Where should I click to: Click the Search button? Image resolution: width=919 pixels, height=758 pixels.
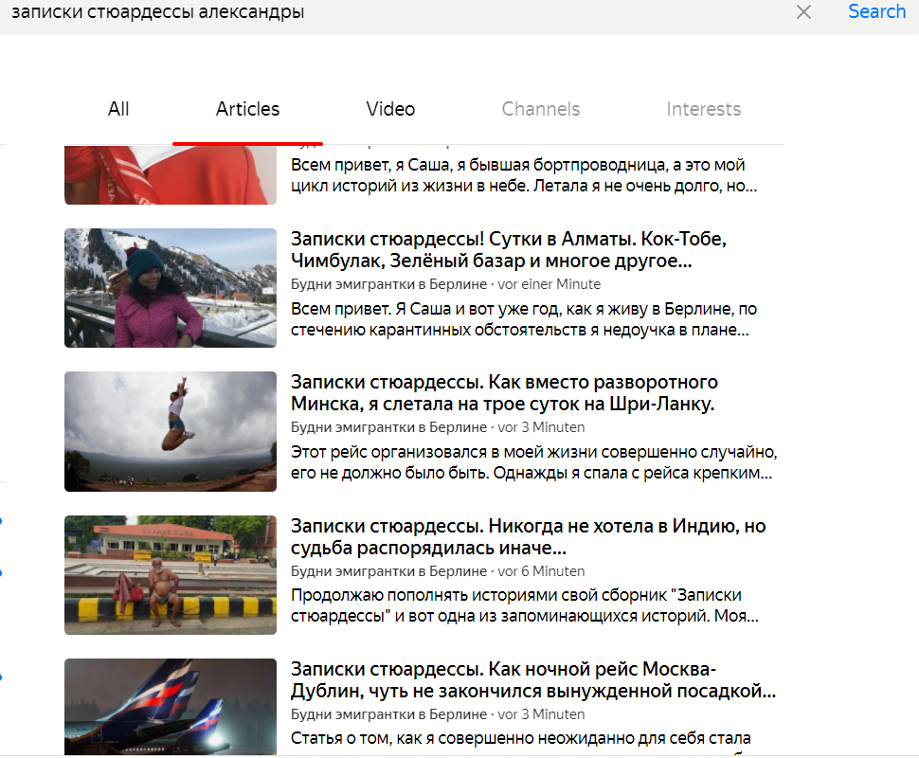point(876,11)
